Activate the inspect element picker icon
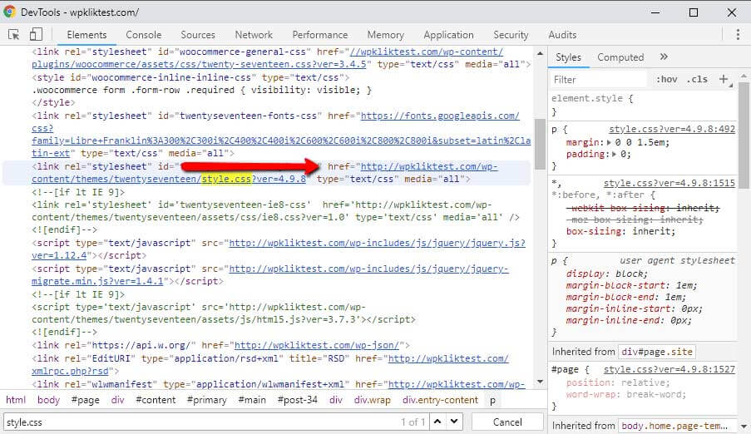Image resolution: width=751 pixels, height=434 pixels. pos(14,34)
